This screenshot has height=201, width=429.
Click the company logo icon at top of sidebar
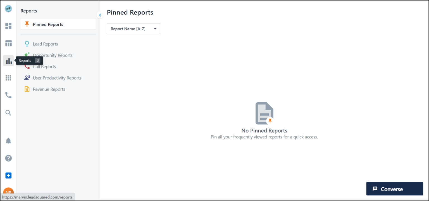(8, 9)
